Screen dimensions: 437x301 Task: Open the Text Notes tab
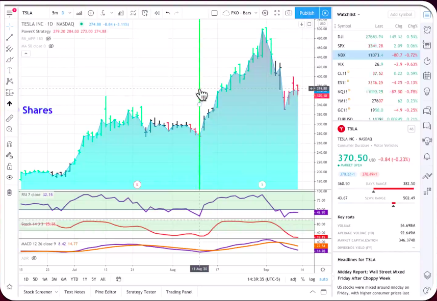point(74,292)
